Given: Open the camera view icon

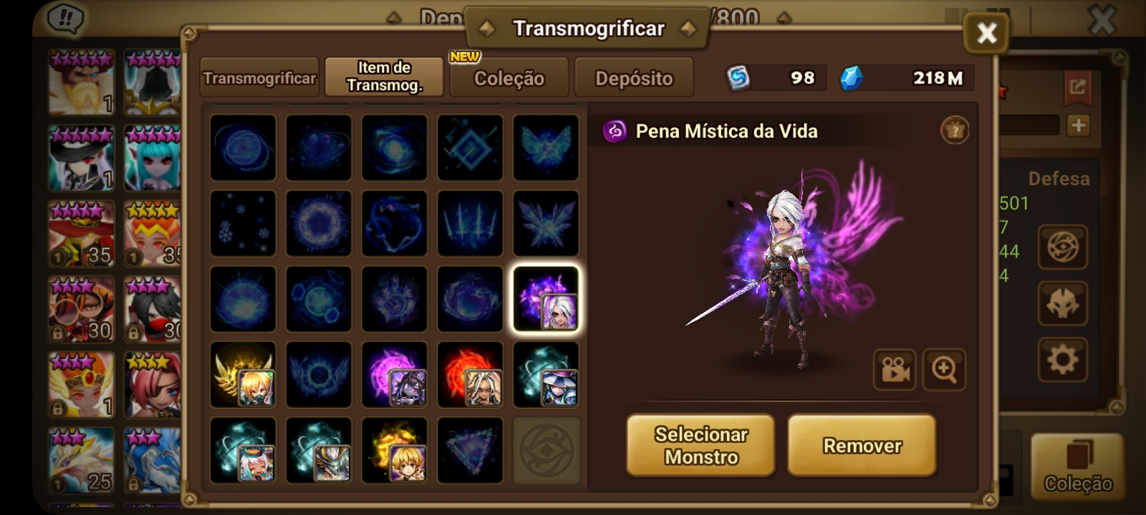Looking at the screenshot, I should (x=894, y=370).
